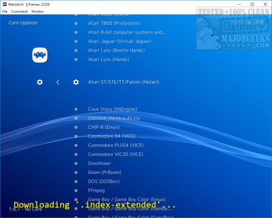272x218 pixels.
Task: Choose Atari Jaguar (Virtual Jaguar) core
Action: coord(120,41)
